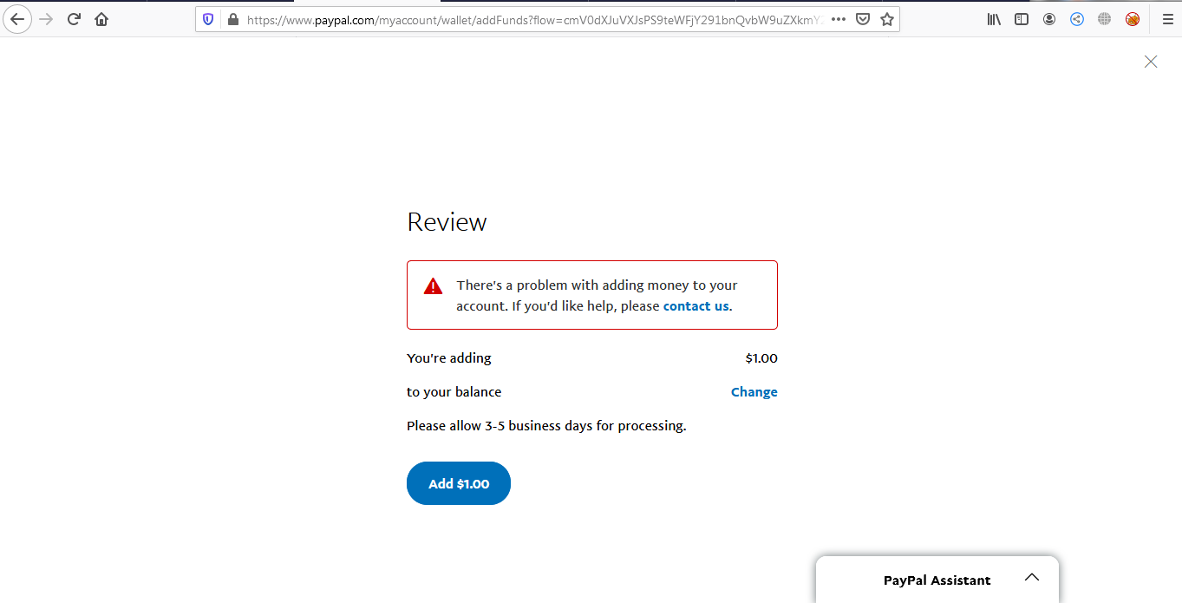Reload the PayPal page
This screenshot has height=603, width=1182.
pos(74,19)
